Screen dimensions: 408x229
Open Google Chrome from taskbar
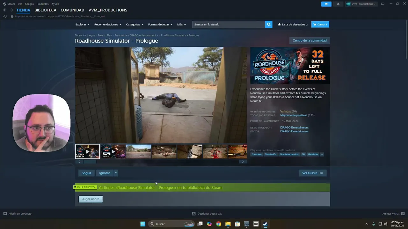(x=218, y=224)
